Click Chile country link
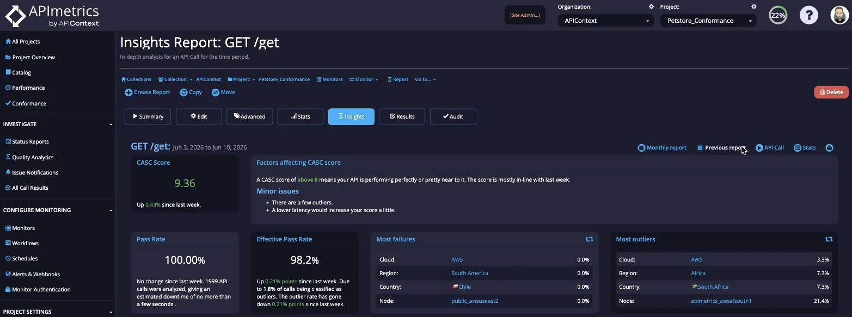The width and height of the screenshot is (852, 317). click(461, 287)
